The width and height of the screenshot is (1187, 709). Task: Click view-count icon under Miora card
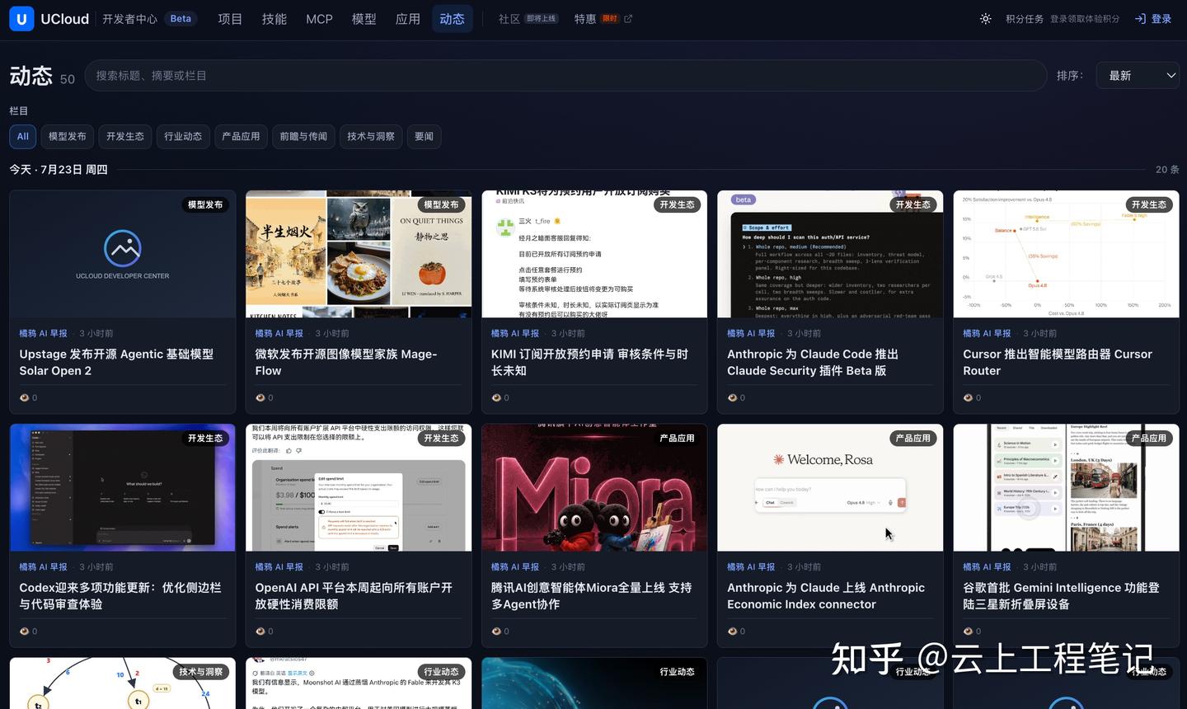point(496,632)
